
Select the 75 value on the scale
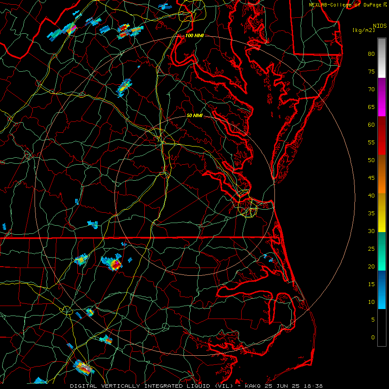pyautogui.click(x=371, y=72)
